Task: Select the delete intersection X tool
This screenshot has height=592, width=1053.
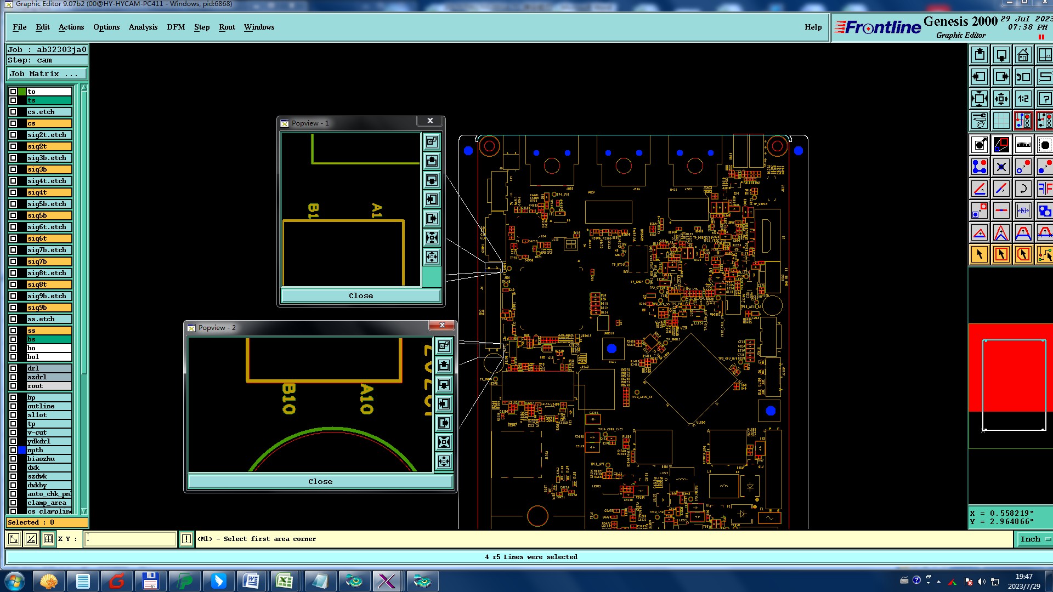Action: [x=1001, y=167]
